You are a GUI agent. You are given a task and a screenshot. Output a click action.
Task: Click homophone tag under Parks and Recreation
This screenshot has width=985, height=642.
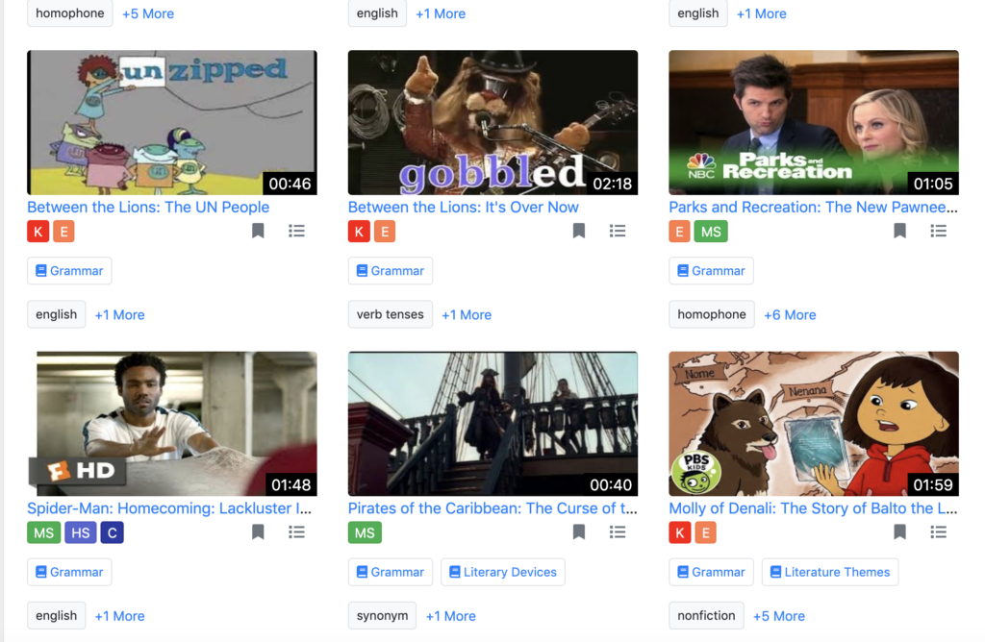click(712, 314)
